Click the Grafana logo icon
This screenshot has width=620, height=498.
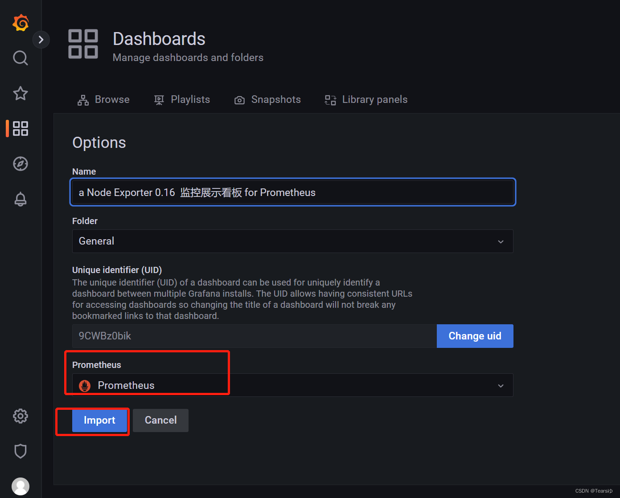pyautogui.click(x=21, y=23)
